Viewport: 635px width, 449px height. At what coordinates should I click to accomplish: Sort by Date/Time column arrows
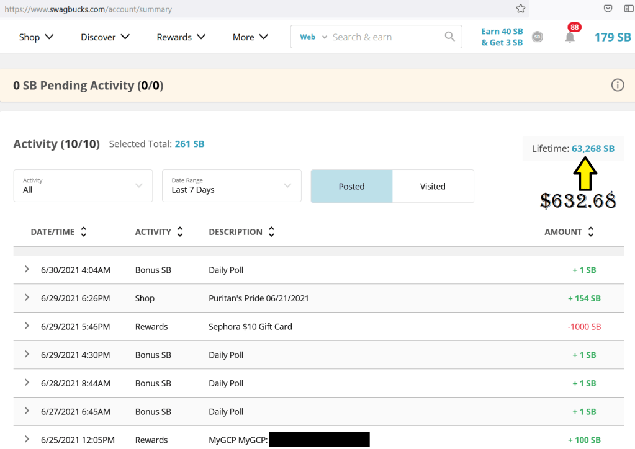[84, 232]
